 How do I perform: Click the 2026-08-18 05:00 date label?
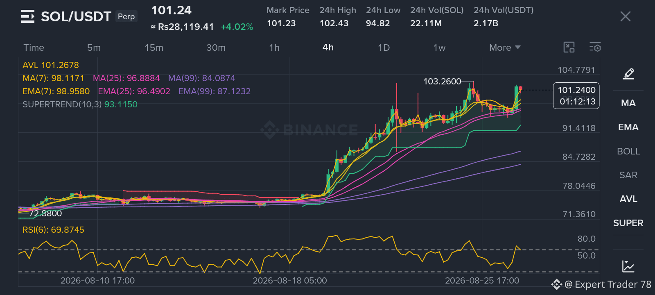[290, 281]
